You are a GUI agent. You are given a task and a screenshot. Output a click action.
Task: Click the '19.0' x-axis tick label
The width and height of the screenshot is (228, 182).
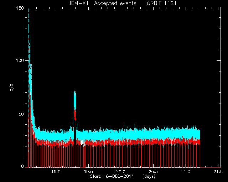click(56, 172)
